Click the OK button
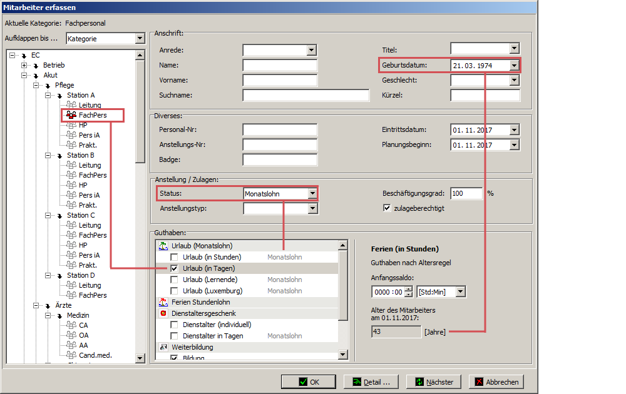626x394 pixels. [x=309, y=381]
